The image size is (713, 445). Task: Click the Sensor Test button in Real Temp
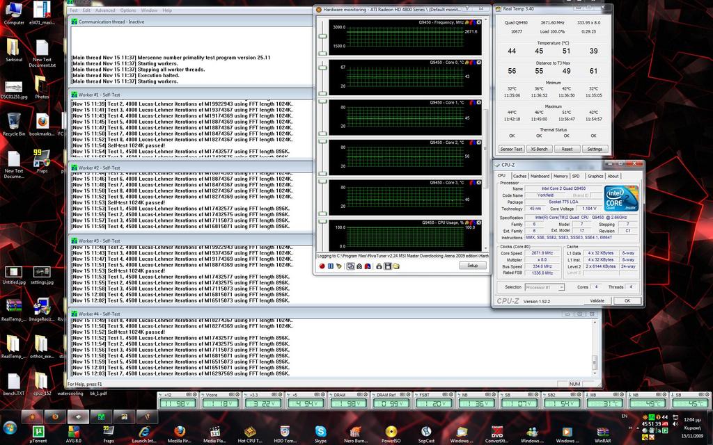pos(511,149)
